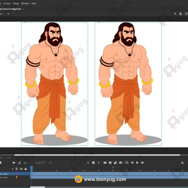Image resolution: width=188 pixels, height=188 pixels.
Task: Click the stage horizontal scrollbar
Action: pos(97,155)
